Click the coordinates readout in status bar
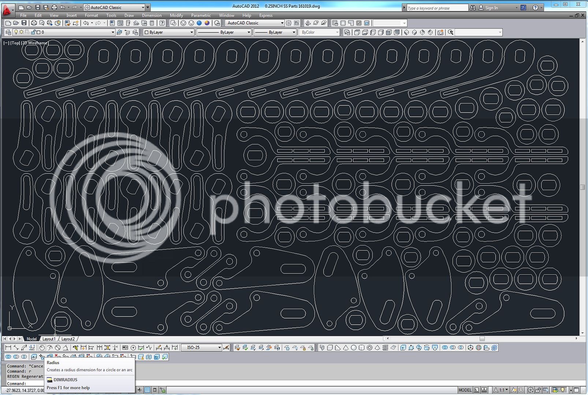 click(x=25, y=390)
